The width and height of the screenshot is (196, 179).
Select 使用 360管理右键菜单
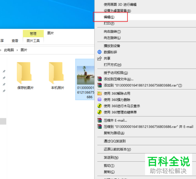(x=120, y=112)
